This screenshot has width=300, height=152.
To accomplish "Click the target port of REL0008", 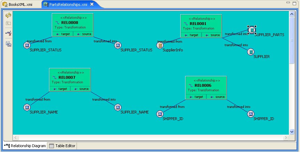I will click(63, 34).
